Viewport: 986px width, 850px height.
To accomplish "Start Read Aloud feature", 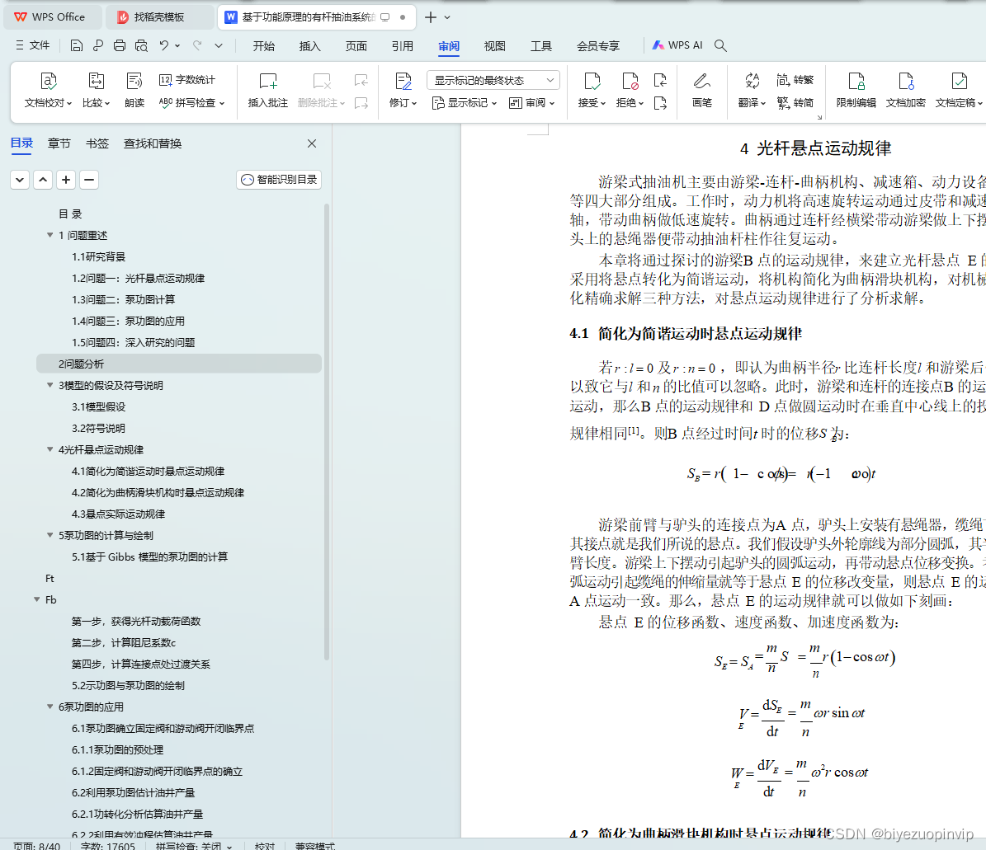I will click(134, 91).
